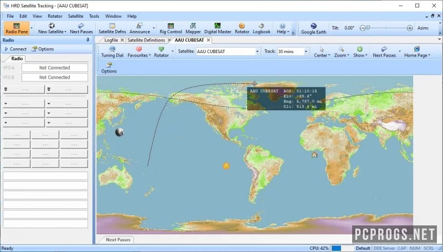The height and width of the screenshot is (252, 443).
Task: Click Next Passes in the main toolbar
Action: point(81,28)
